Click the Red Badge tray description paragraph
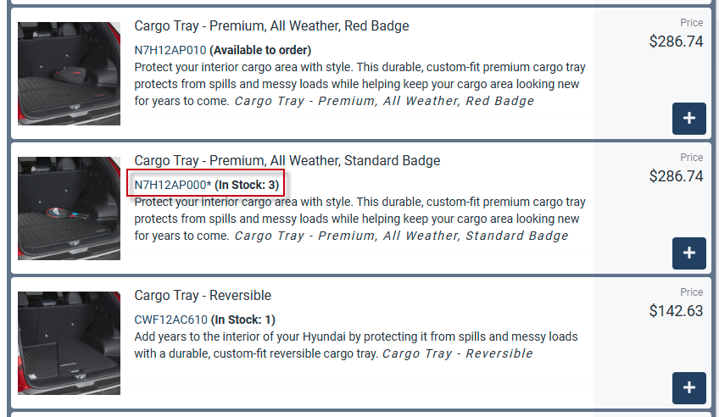The height and width of the screenshot is (417, 719). click(x=359, y=84)
